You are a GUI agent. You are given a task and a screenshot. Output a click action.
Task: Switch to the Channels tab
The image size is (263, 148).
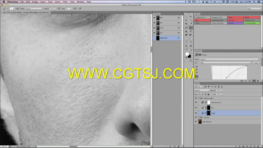(157, 14)
